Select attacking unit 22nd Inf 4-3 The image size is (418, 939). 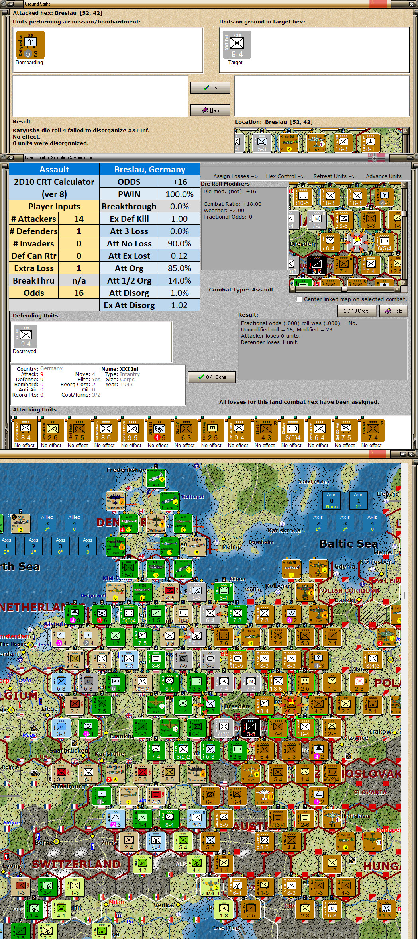(266, 430)
